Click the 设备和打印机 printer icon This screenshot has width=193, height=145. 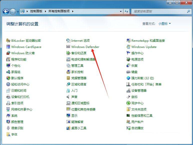[8, 97]
